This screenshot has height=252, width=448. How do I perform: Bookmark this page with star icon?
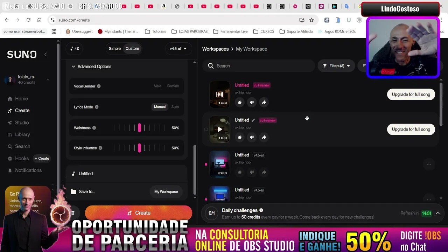click(x=311, y=20)
